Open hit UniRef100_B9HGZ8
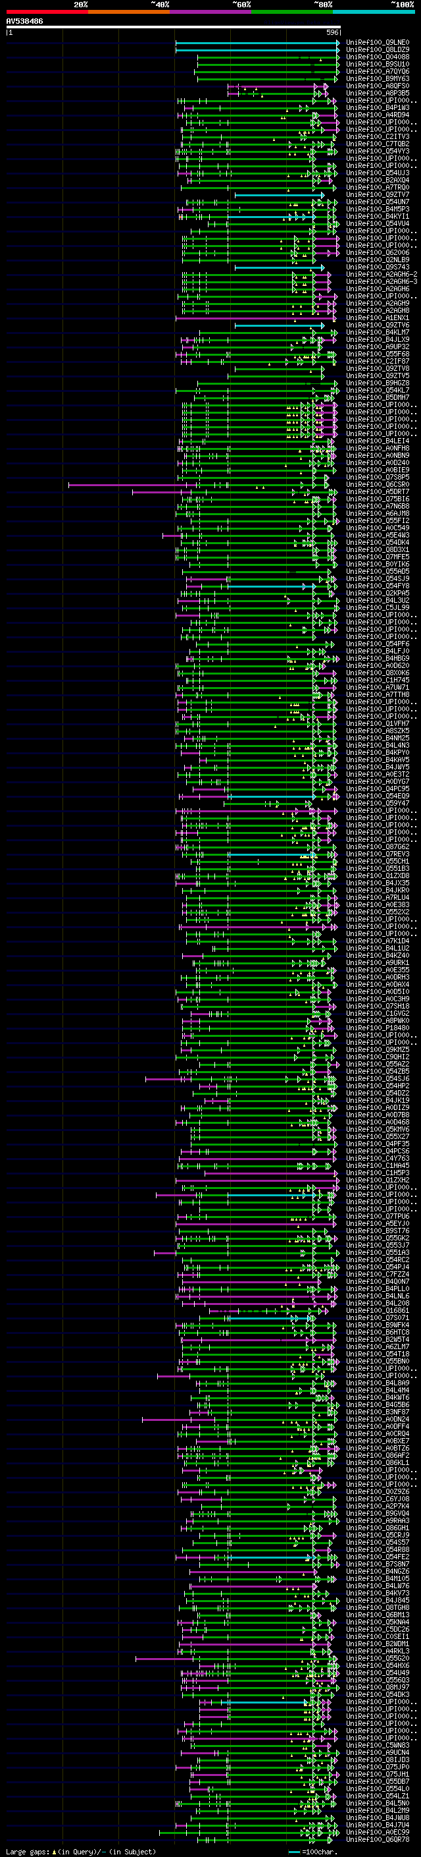The height and width of the screenshot is (1857, 421). (377, 383)
